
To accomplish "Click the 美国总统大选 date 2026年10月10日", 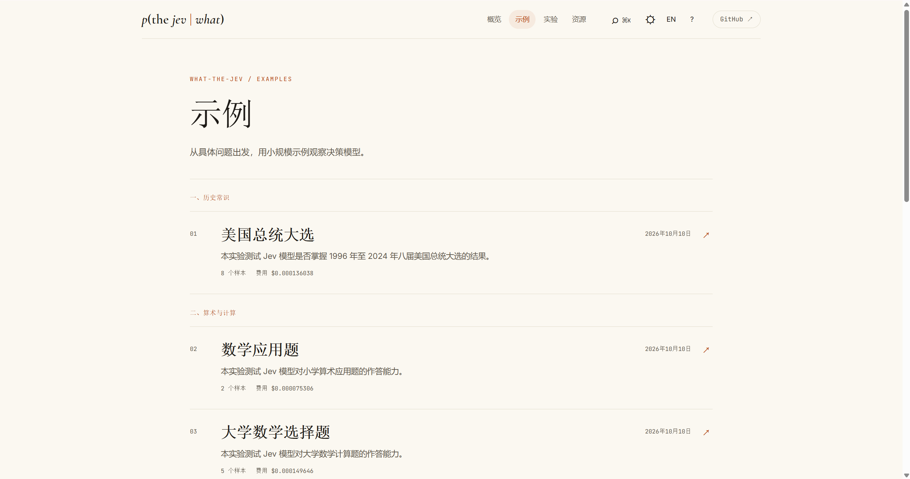I will click(668, 234).
